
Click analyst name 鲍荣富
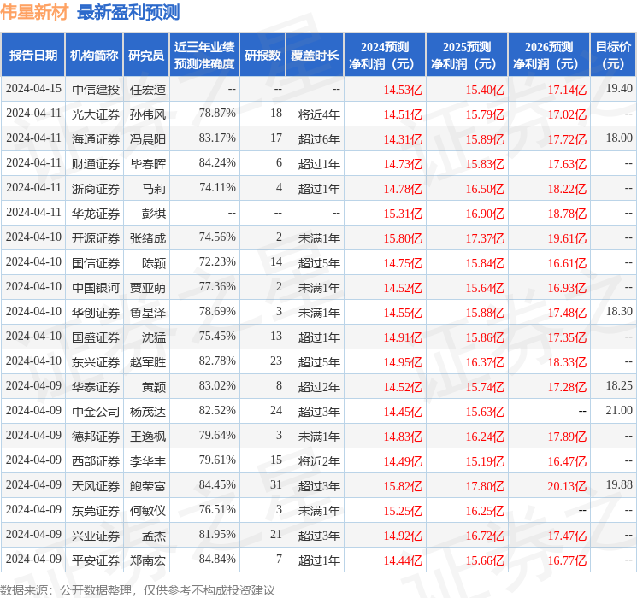click(x=148, y=486)
